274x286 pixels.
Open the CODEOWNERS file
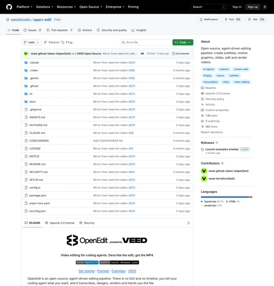click(39, 141)
